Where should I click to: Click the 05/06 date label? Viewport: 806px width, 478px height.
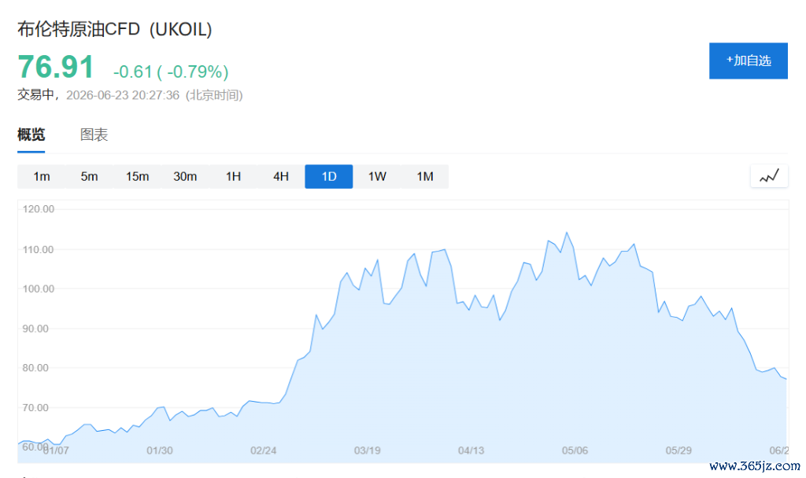coord(575,450)
